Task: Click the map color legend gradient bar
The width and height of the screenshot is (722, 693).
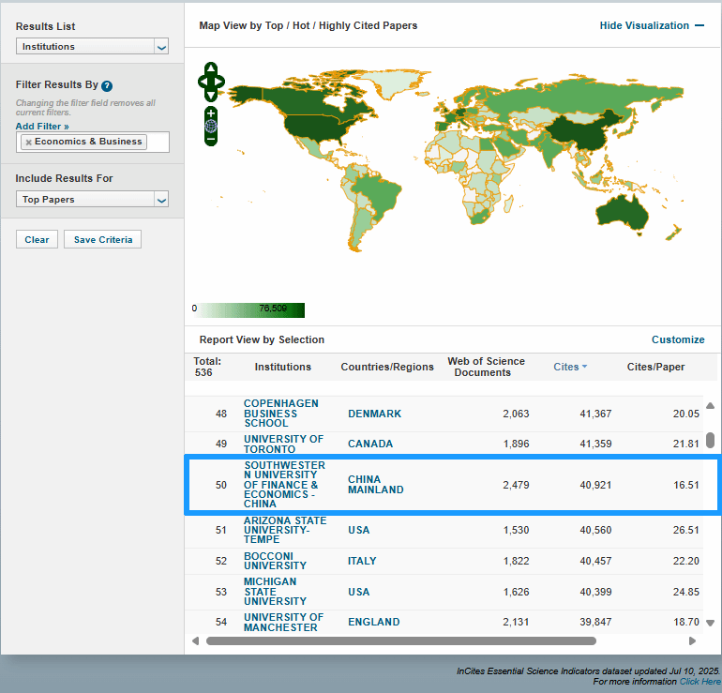Action: coord(251,310)
